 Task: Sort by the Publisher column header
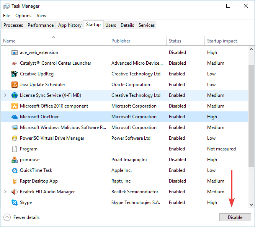pos(137,41)
